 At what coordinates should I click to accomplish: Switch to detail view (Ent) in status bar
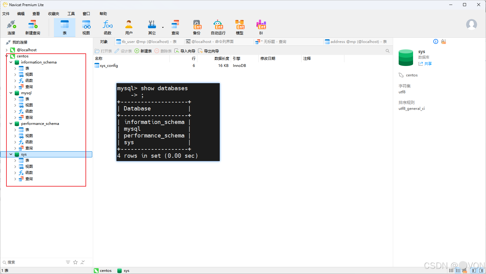465,271
